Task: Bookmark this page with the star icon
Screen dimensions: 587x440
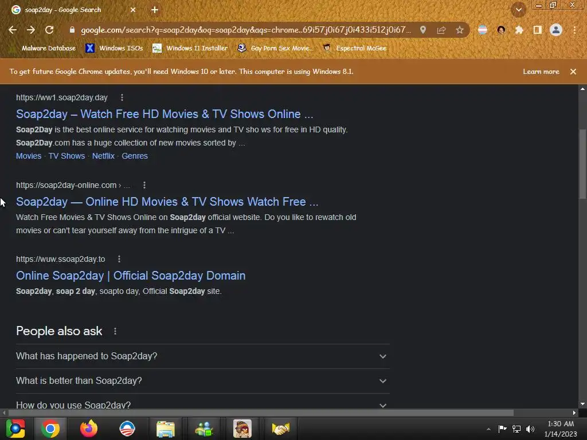Action: click(x=460, y=30)
